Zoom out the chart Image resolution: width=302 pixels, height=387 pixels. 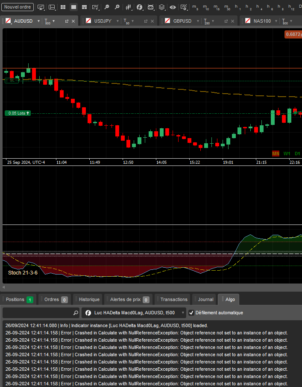107,7
